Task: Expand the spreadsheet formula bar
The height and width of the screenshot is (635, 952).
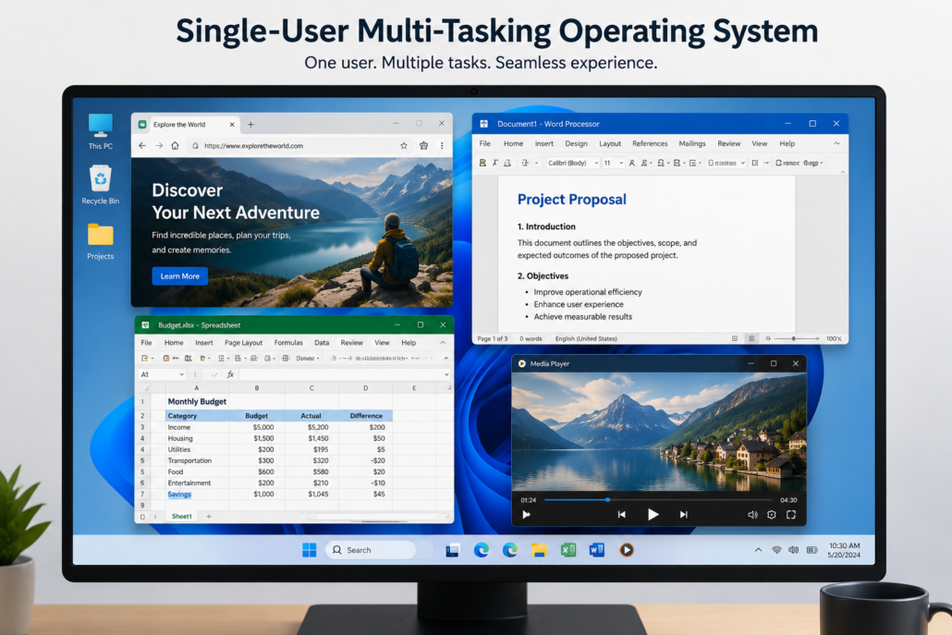Action: pyautogui.click(x=446, y=374)
